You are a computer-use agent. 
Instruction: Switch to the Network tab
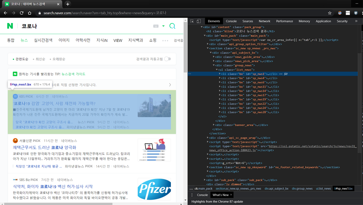coord(264,21)
